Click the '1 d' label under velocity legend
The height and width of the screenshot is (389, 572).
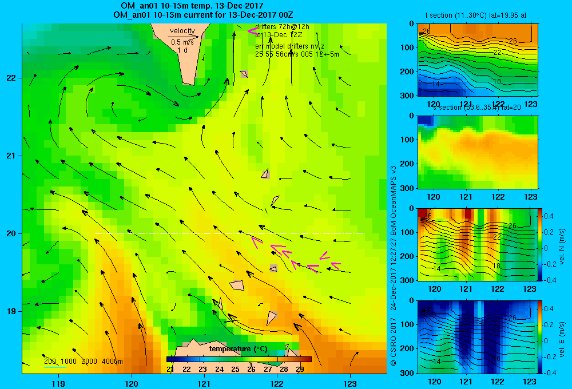pyautogui.click(x=182, y=50)
